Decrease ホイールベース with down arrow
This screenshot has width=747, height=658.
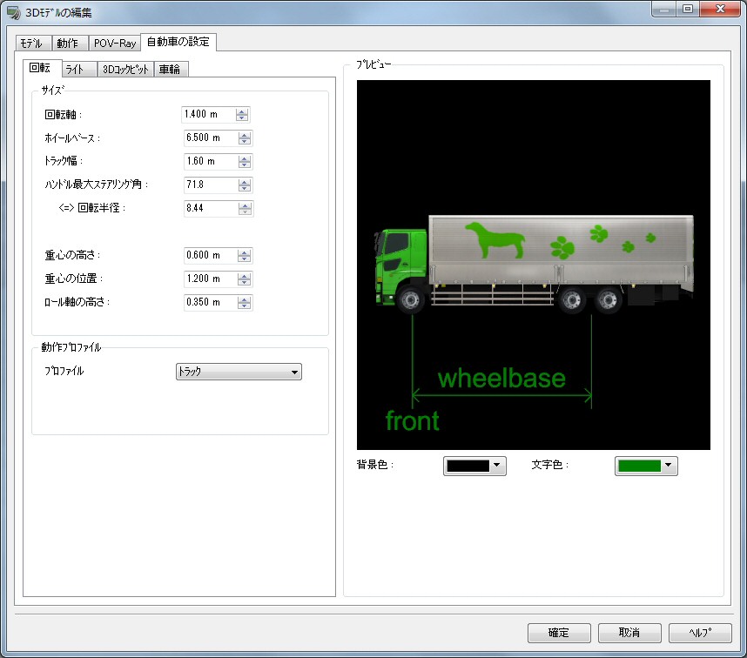[245, 141]
